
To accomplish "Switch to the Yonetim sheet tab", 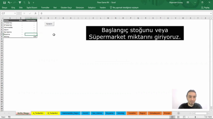I will point(132,113).
